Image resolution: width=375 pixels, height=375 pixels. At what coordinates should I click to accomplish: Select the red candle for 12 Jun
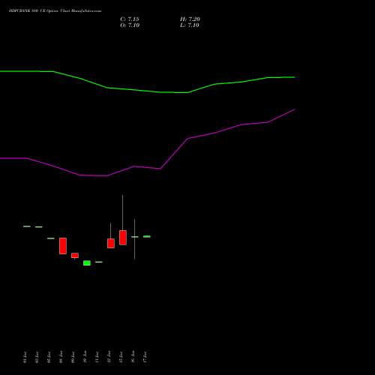(x=111, y=243)
